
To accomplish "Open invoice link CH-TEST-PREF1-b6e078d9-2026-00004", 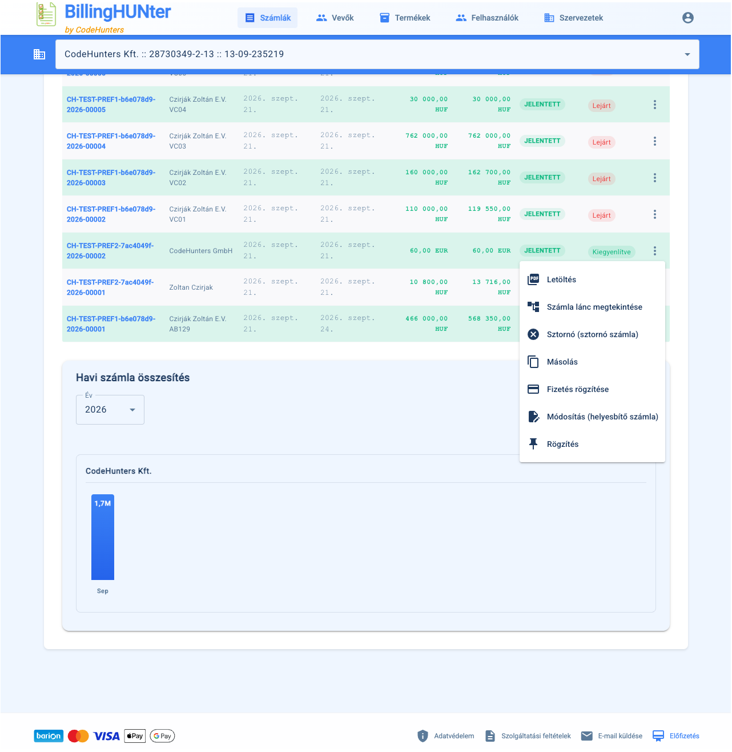I will coord(111,141).
